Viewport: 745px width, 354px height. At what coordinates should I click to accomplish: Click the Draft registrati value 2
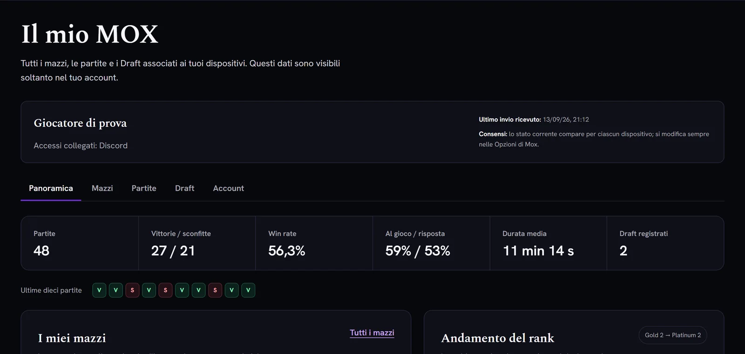[x=623, y=251]
